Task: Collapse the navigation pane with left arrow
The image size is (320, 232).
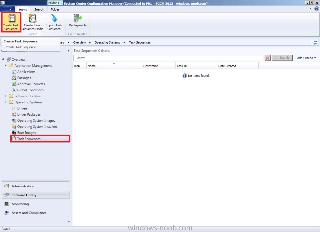Action: 68,51
